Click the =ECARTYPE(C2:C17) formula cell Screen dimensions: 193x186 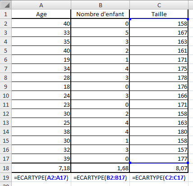159,177
